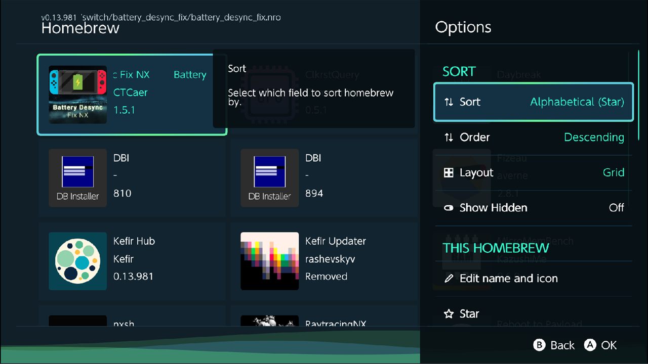The width and height of the screenshot is (648, 364).
Task: Click the grid icon beside Layout
Action: pos(449,173)
